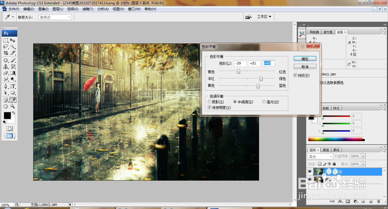Hide the 图层 0 layer
The image size is (388, 209).
point(310,179)
